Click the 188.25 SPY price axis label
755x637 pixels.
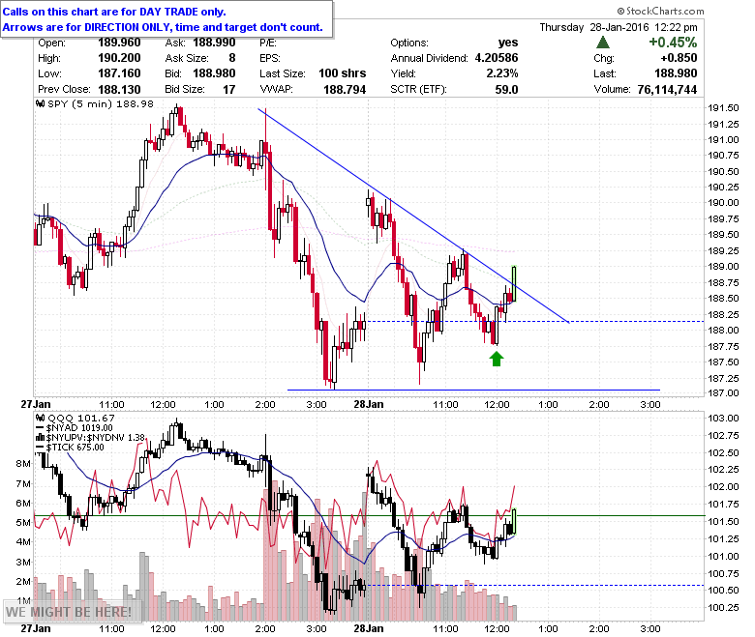click(x=723, y=314)
